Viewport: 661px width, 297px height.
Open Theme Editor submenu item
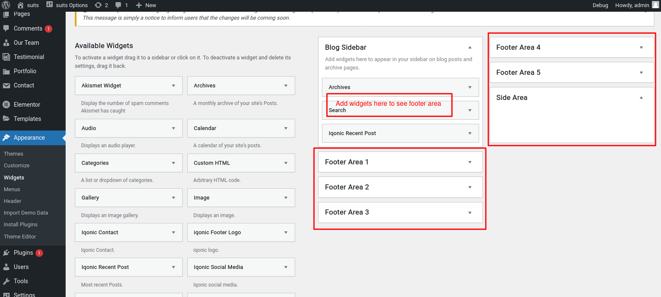[20, 237]
